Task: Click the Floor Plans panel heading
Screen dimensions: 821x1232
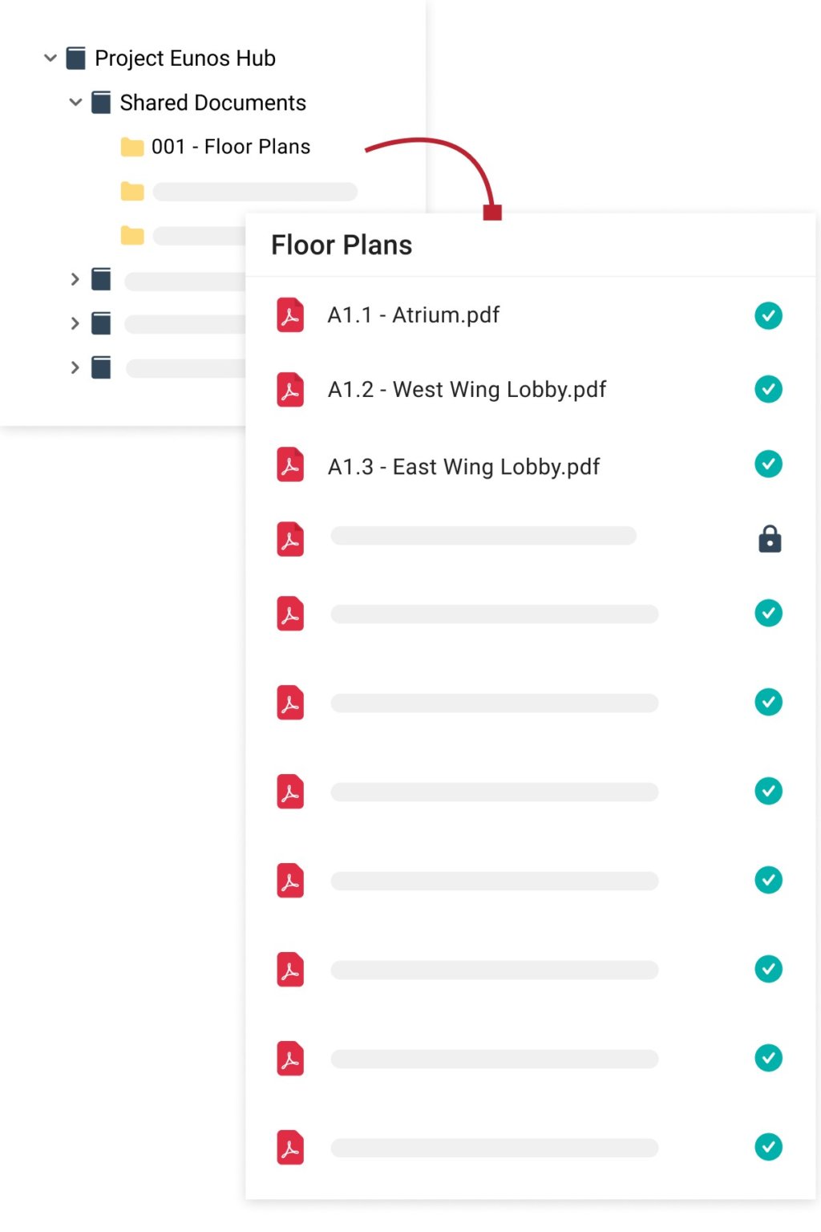Action: [342, 245]
